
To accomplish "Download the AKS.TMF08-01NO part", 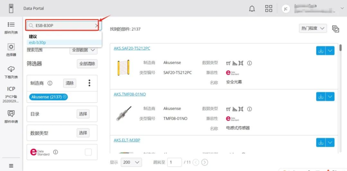I will click(x=321, y=97).
